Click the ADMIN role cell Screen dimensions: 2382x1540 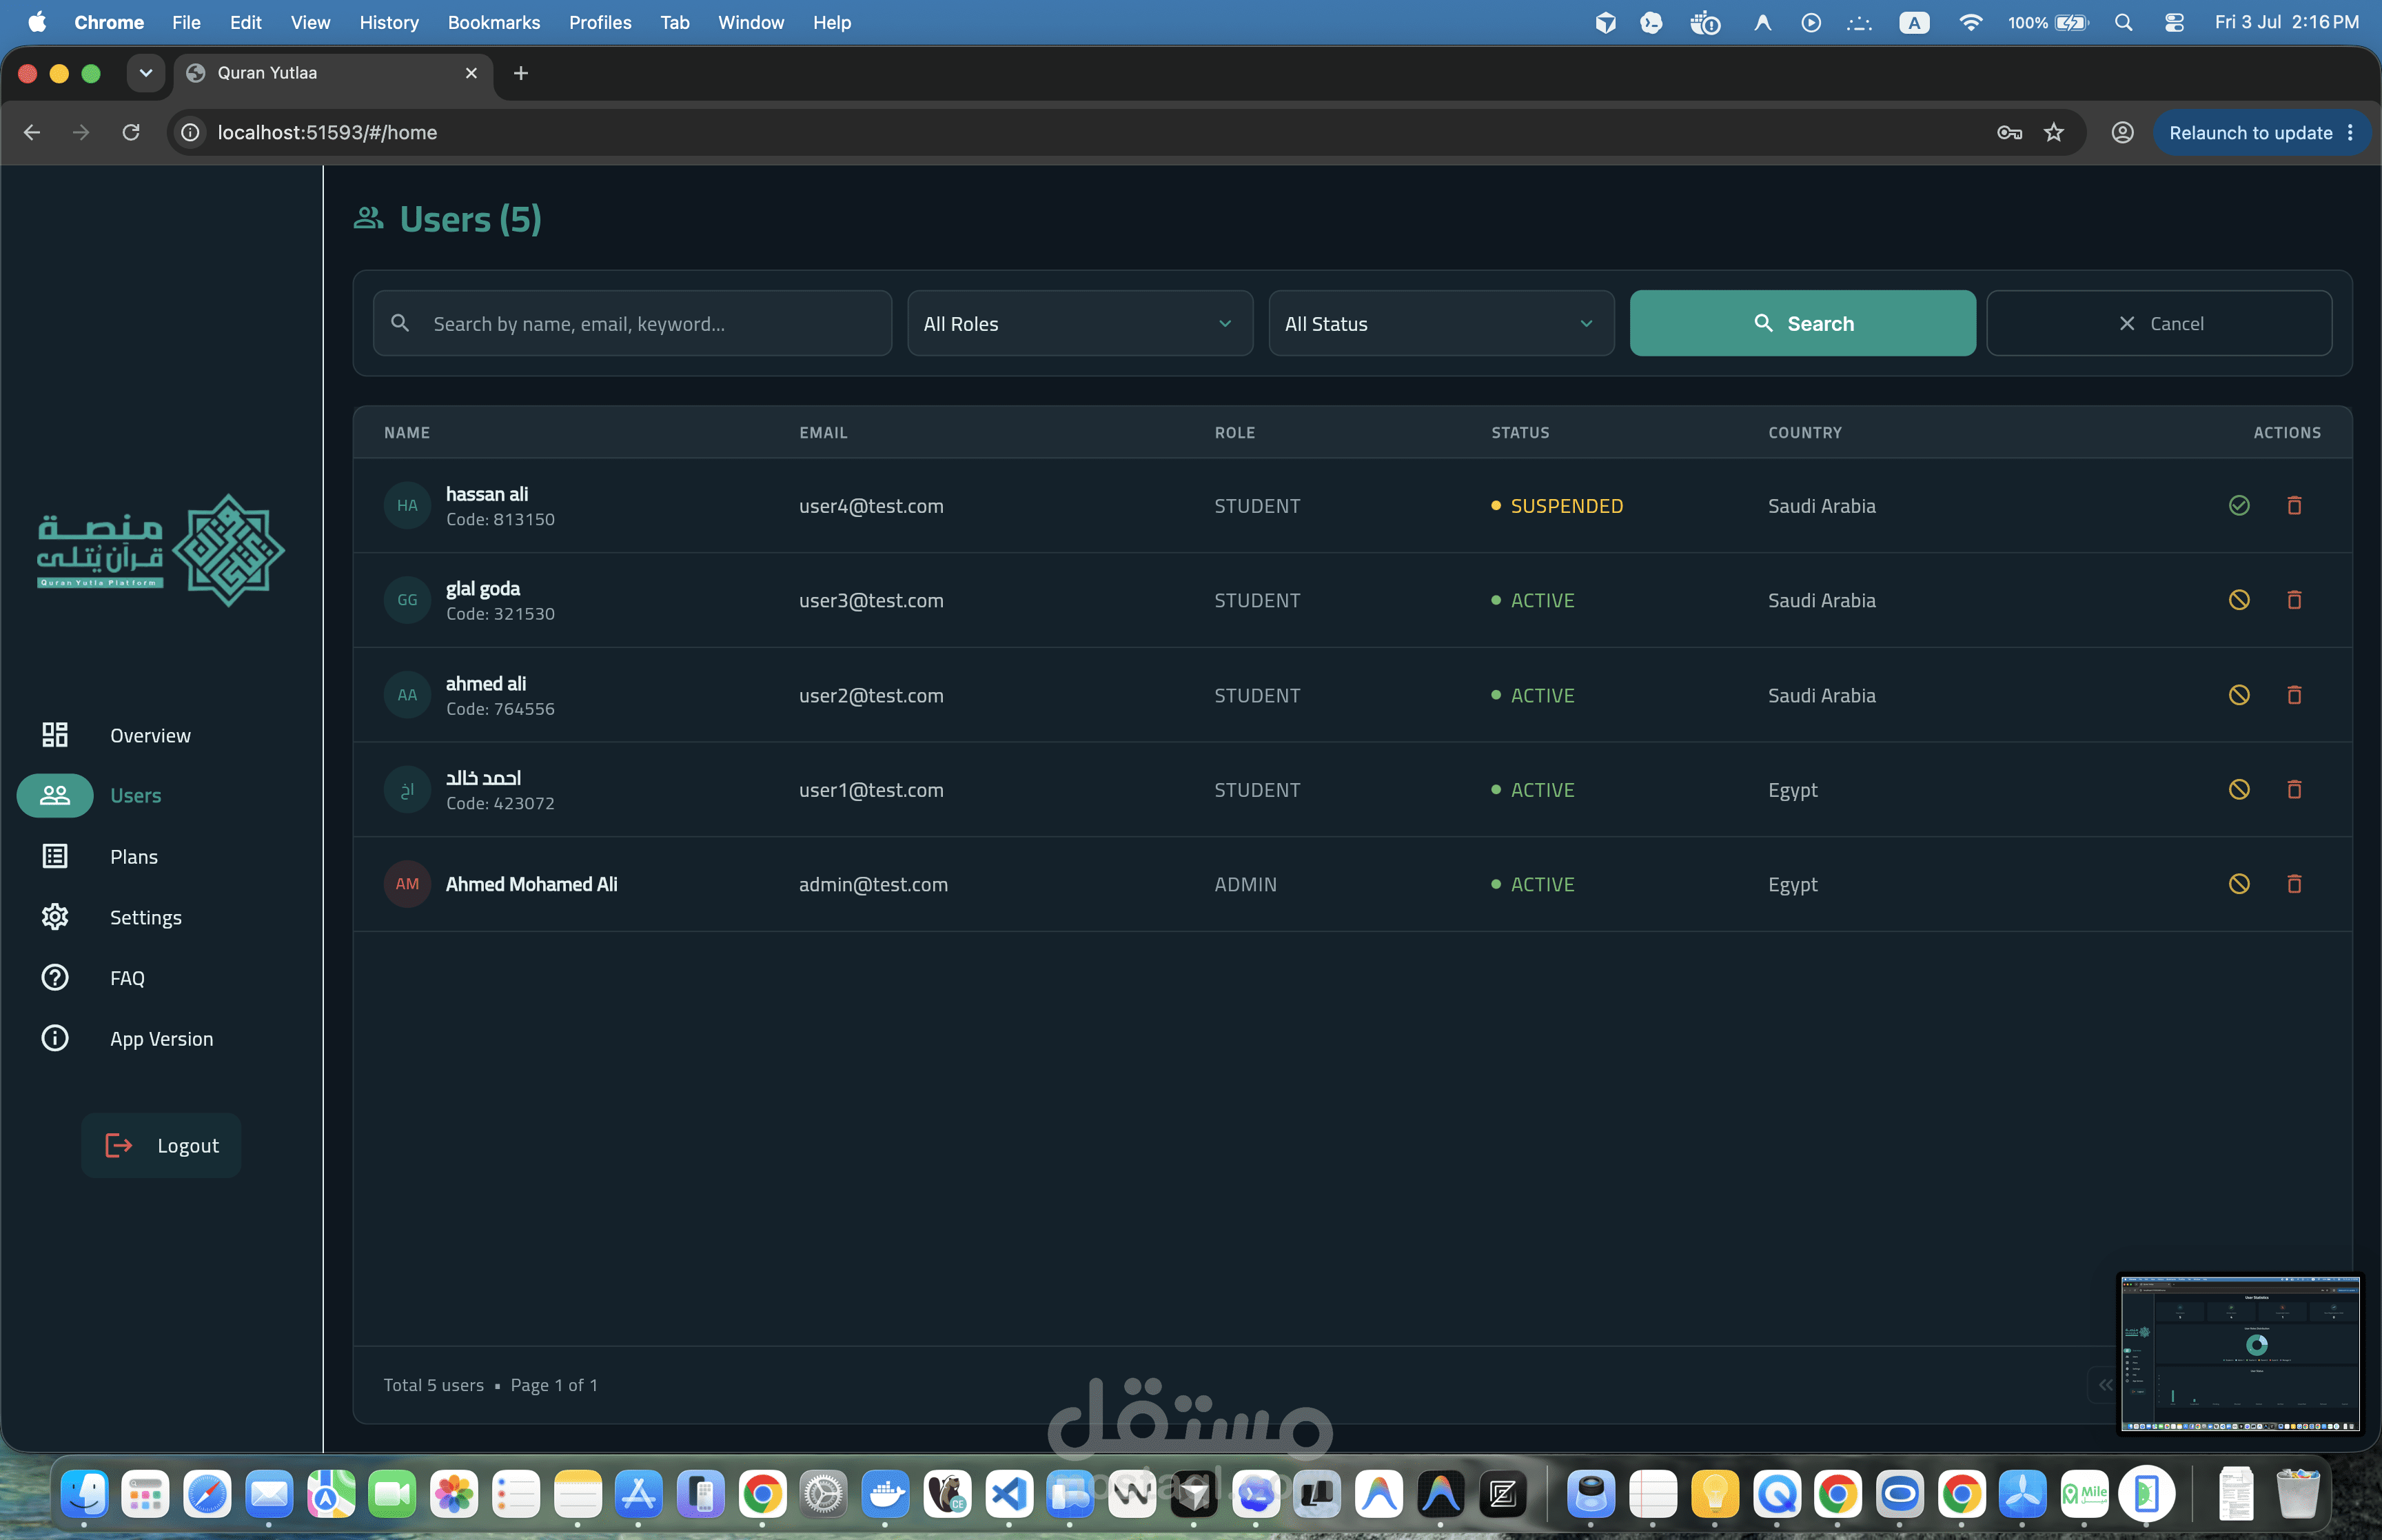pos(1245,884)
